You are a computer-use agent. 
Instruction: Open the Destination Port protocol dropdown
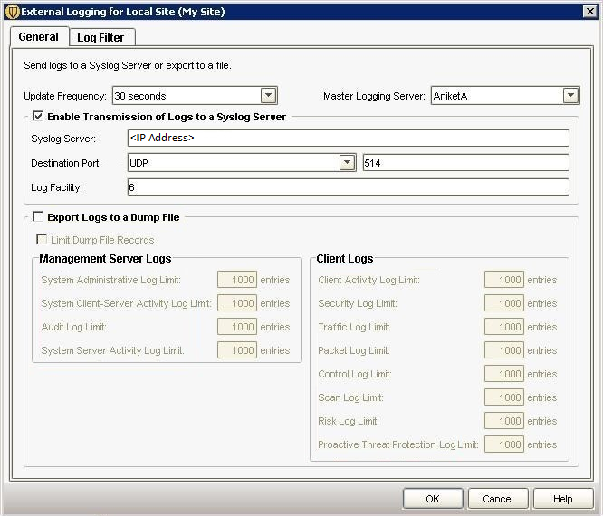(347, 163)
